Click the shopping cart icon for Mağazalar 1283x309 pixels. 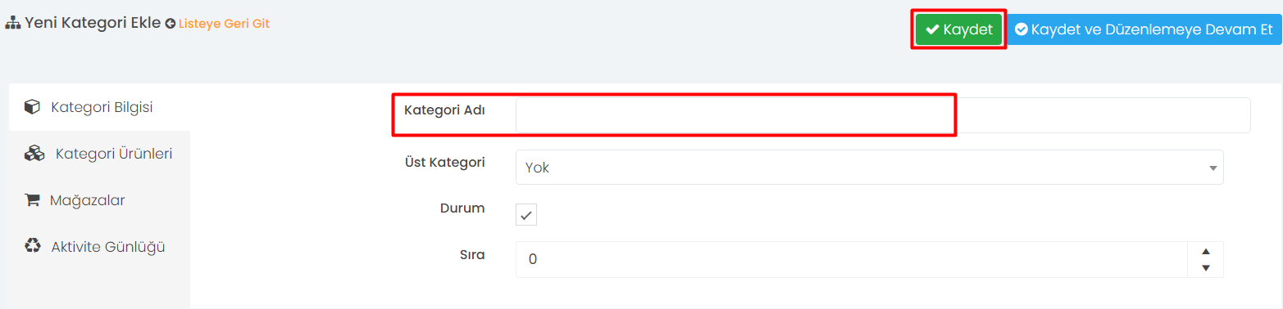(32, 200)
